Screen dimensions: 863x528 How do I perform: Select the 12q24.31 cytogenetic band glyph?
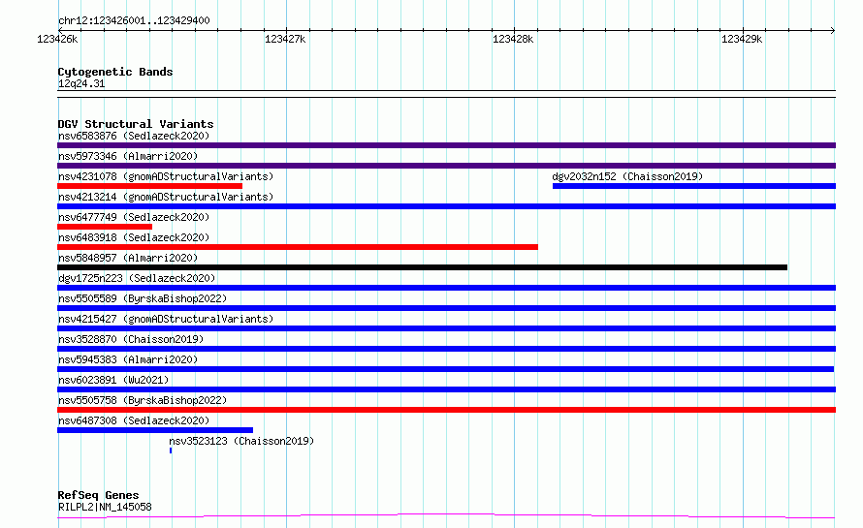coord(446,94)
